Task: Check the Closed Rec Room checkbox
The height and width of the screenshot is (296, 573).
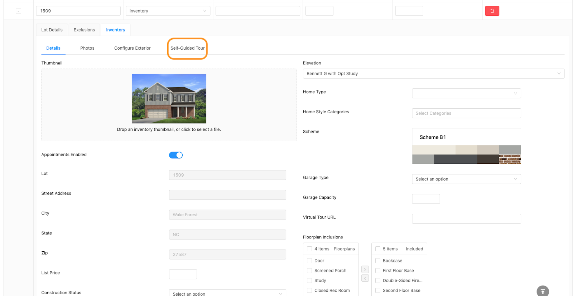Action: 309,291
